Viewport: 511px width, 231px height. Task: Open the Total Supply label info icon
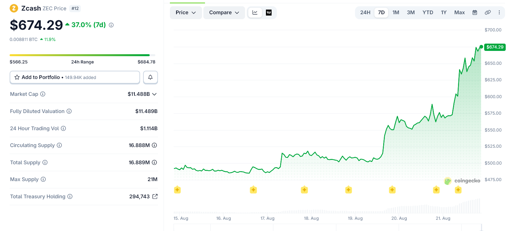click(45, 163)
